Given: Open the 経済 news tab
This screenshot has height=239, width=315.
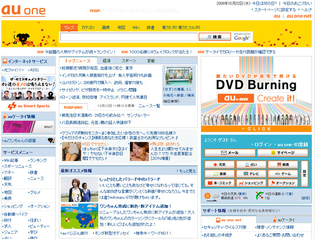Looking at the screenshot, I should 106,61.
